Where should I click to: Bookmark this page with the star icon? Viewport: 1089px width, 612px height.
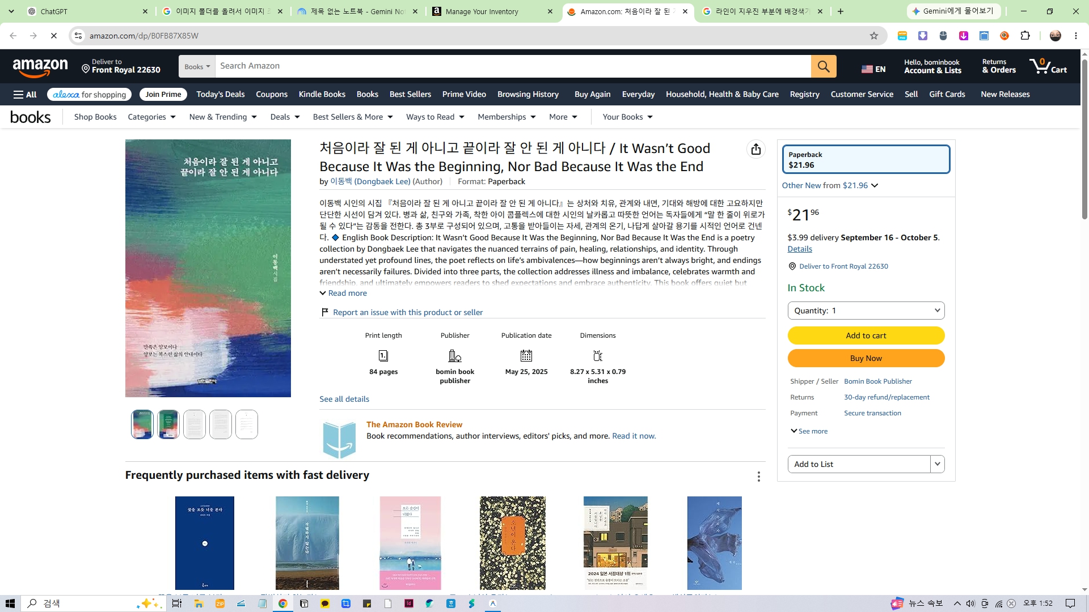point(874,36)
